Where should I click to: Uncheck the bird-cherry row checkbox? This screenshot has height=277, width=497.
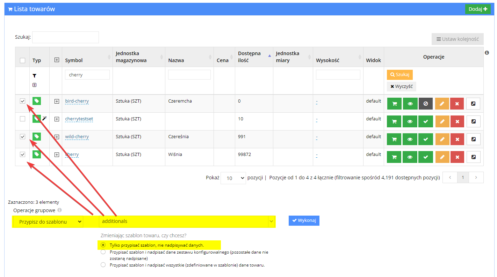point(23,101)
